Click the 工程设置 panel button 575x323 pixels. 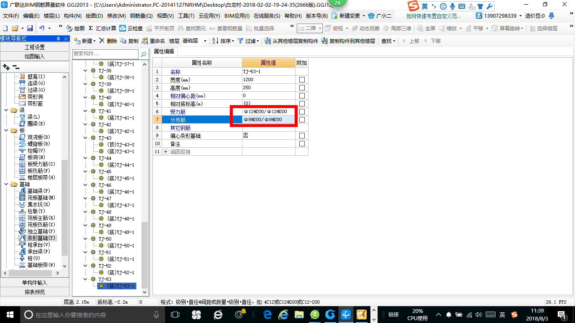35,47
